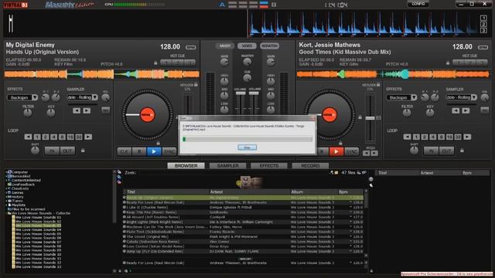Open the CONFIG settings
This screenshot has height=278, width=495.
[x=418, y=4]
